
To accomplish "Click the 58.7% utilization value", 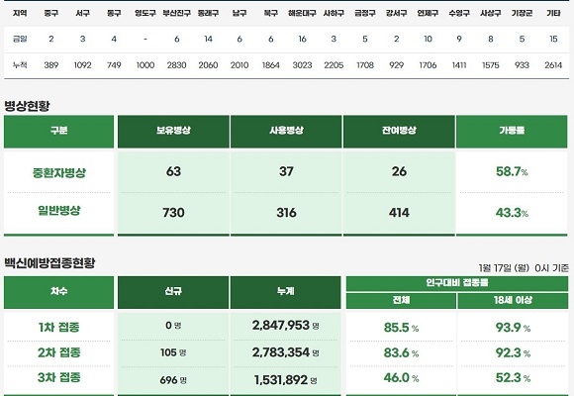I will tap(512, 171).
